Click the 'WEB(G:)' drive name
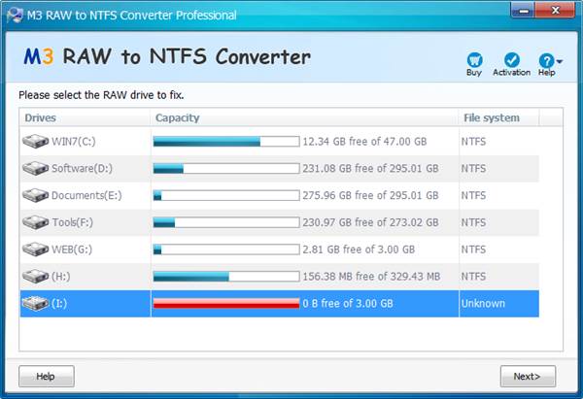583x399 pixels. 72,249
